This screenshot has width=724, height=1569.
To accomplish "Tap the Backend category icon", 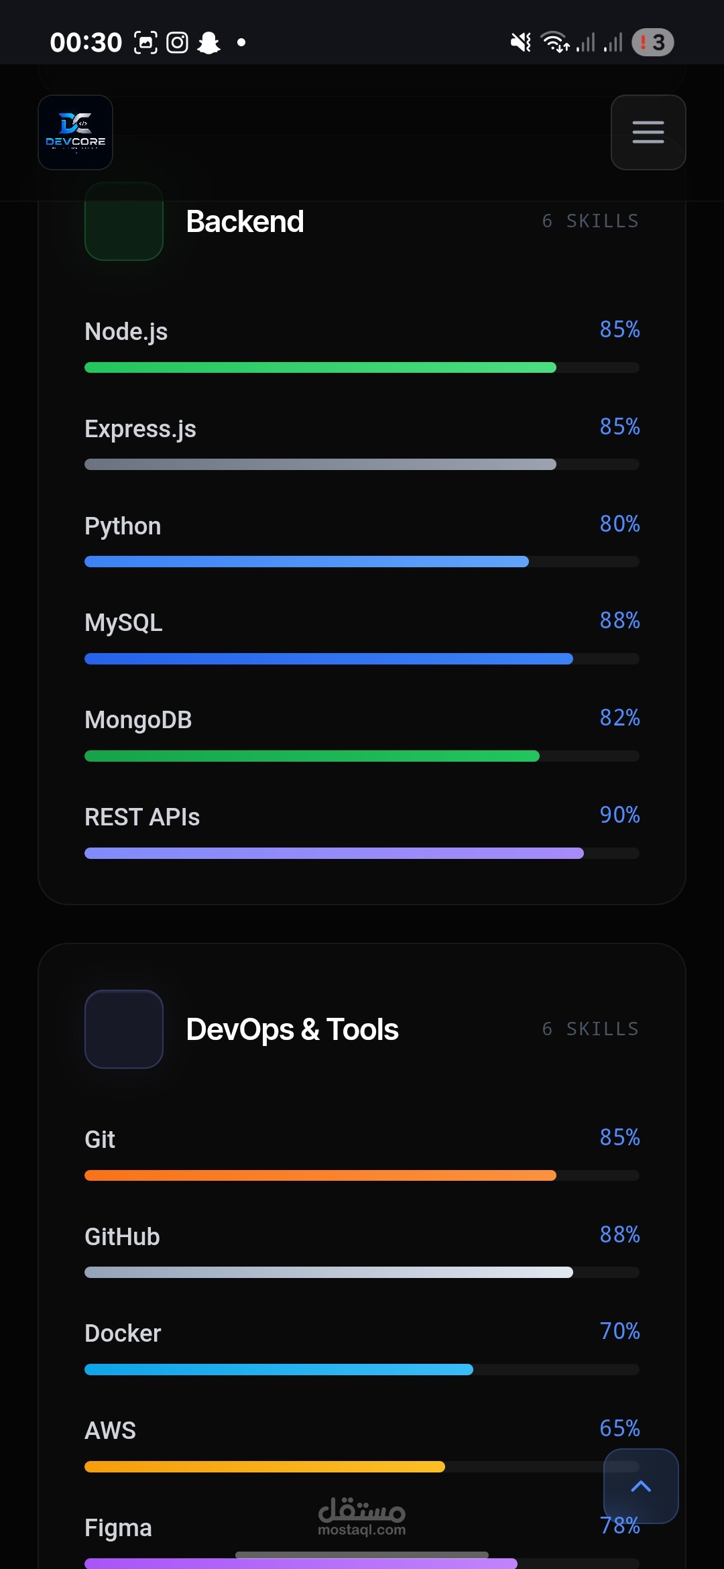I will [x=124, y=221].
